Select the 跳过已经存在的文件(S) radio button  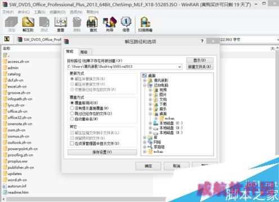[72, 113]
